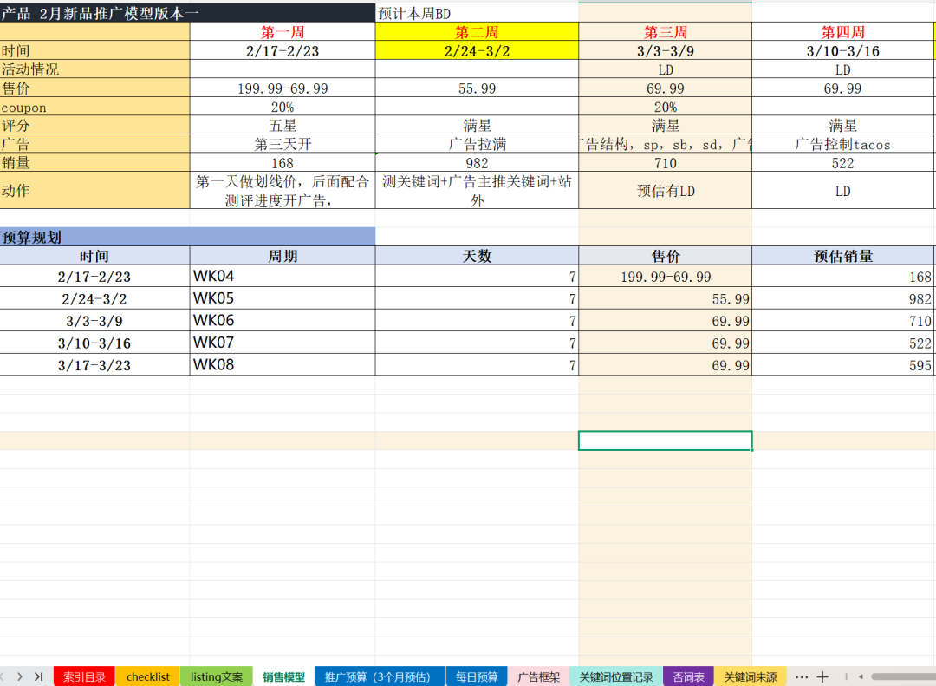Select the 595 estimated sales cell

pyautogui.click(x=842, y=364)
